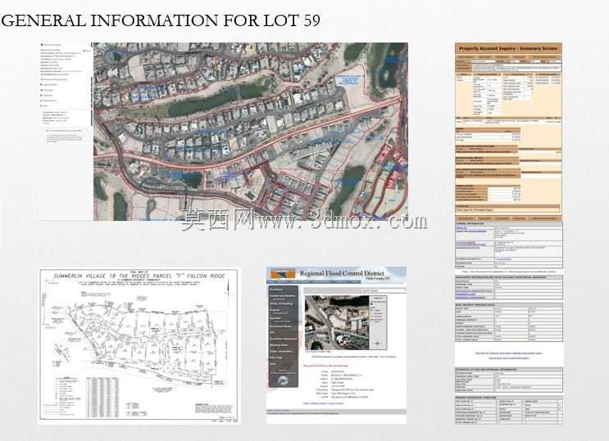Image resolution: width=609 pixels, height=441 pixels.
Task: Open the search dropdown above the flood map
Action: (383, 290)
